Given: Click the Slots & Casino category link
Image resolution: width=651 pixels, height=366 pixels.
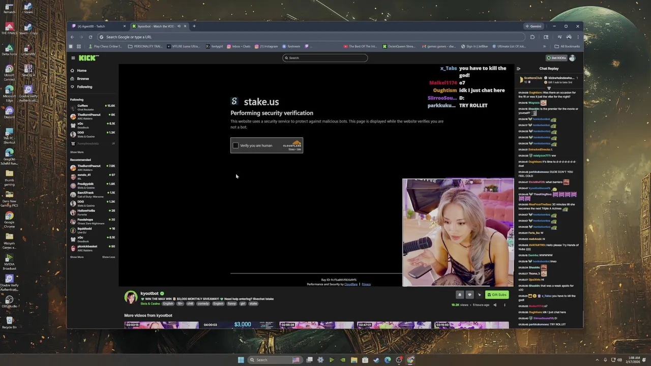Looking at the screenshot, I should click(x=150, y=303).
